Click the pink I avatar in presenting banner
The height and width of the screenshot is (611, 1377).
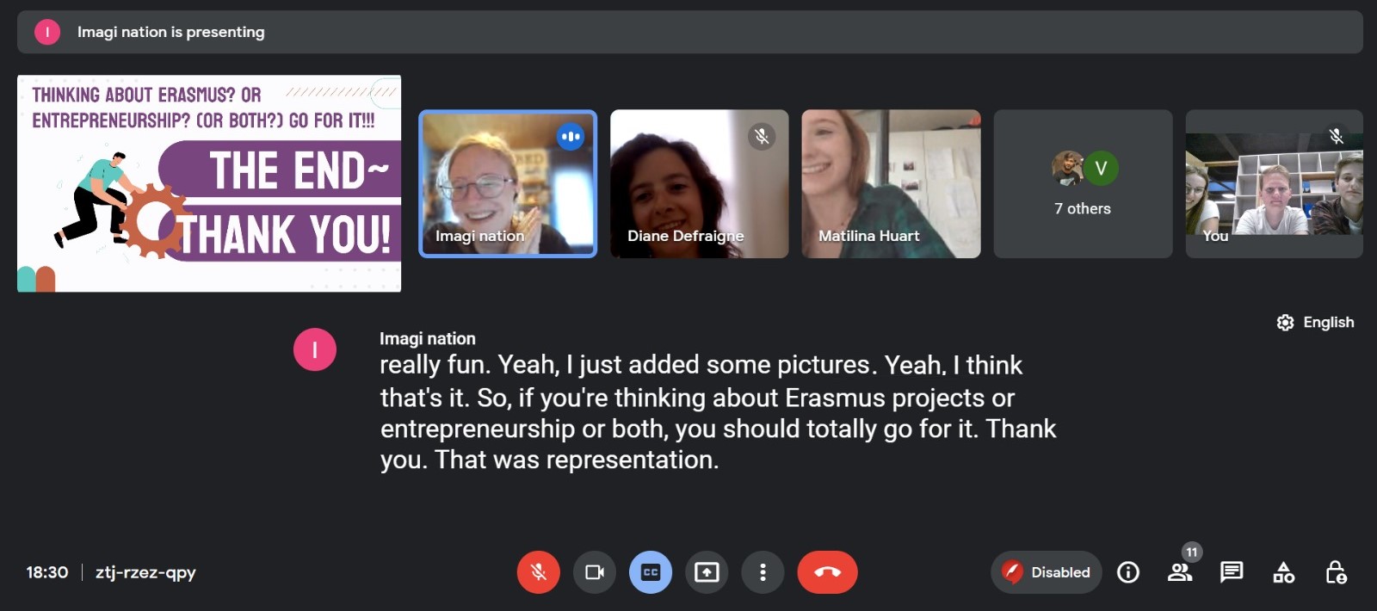[x=47, y=32]
